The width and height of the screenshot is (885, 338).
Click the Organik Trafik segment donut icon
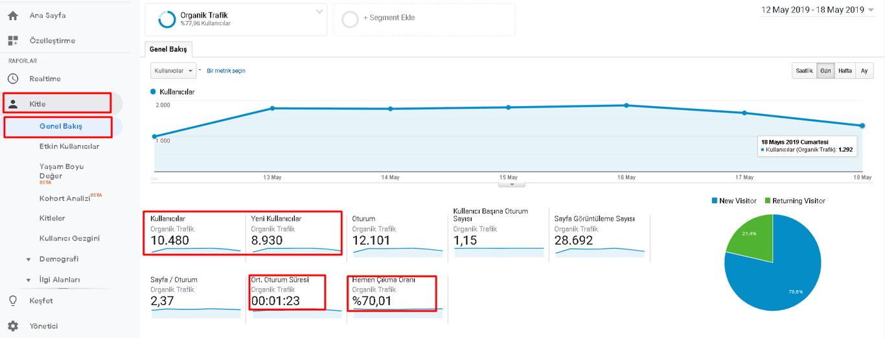[167, 19]
